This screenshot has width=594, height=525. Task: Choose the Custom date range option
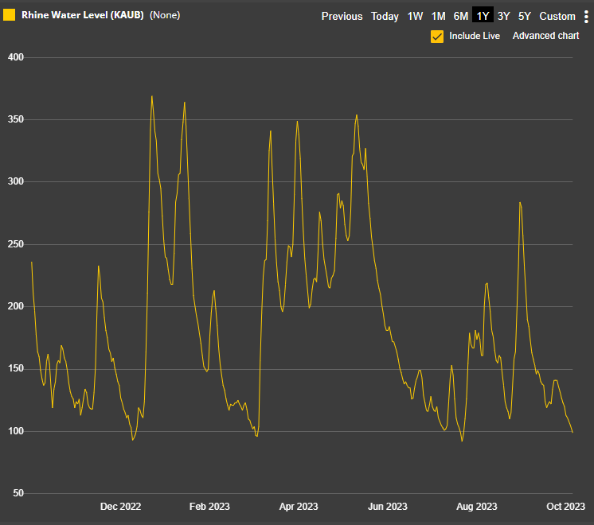coord(557,16)
